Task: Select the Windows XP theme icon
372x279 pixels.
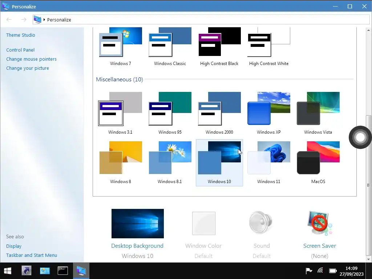Action: tap(269, 108)
